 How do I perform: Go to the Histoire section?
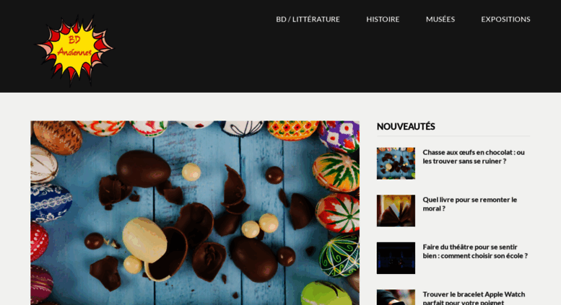click(x=383, y=19)
